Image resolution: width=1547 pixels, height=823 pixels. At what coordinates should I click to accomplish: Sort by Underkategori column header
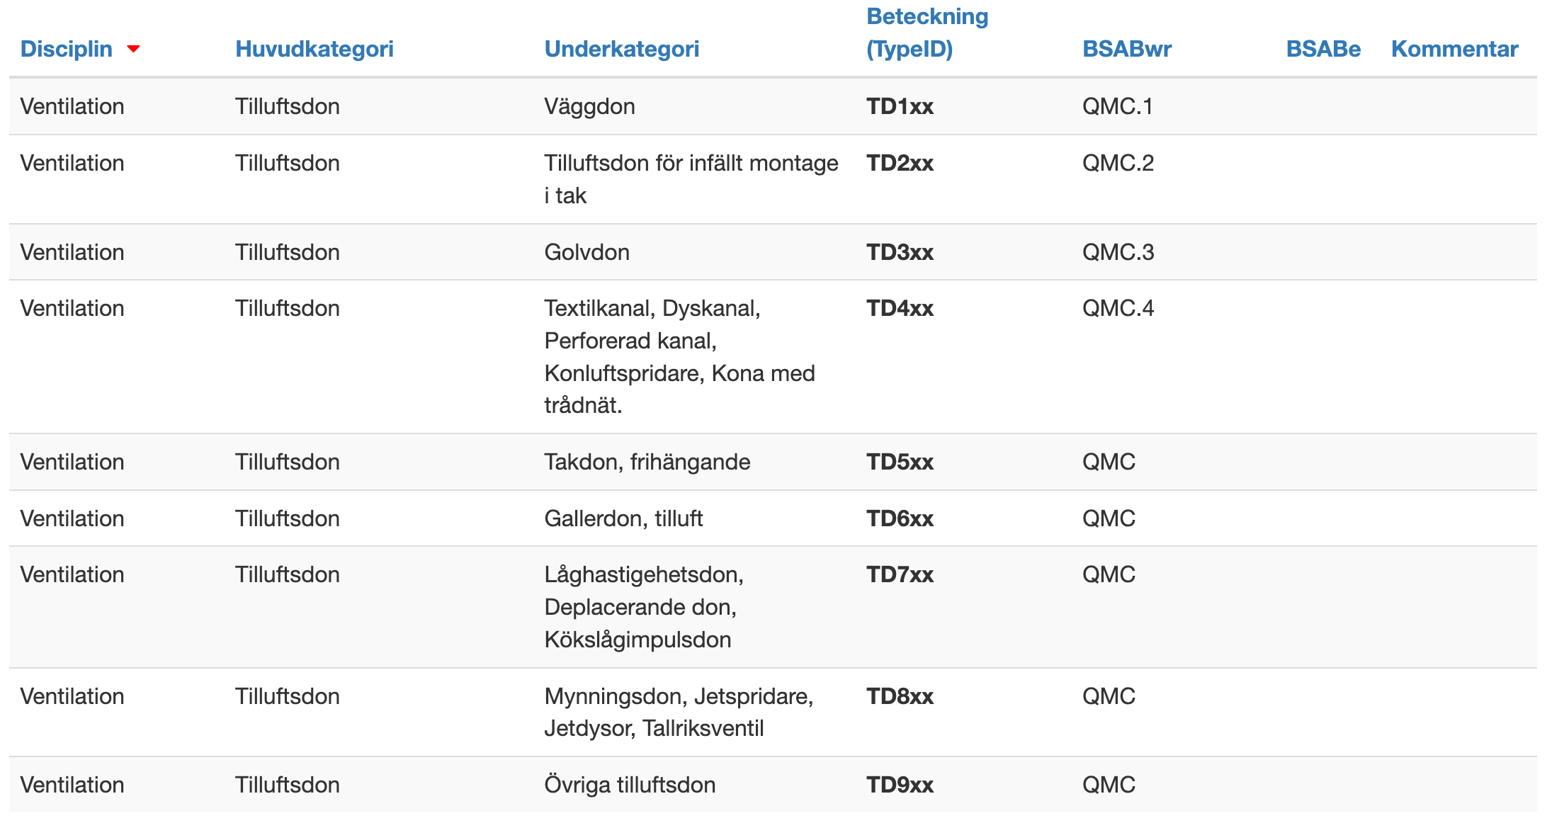pos(621,49)
